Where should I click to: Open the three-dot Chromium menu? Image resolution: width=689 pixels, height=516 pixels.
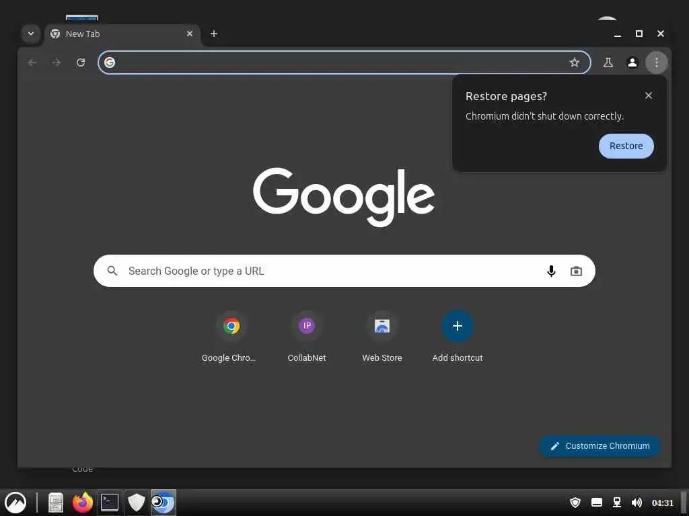click(x=657, y=62)
